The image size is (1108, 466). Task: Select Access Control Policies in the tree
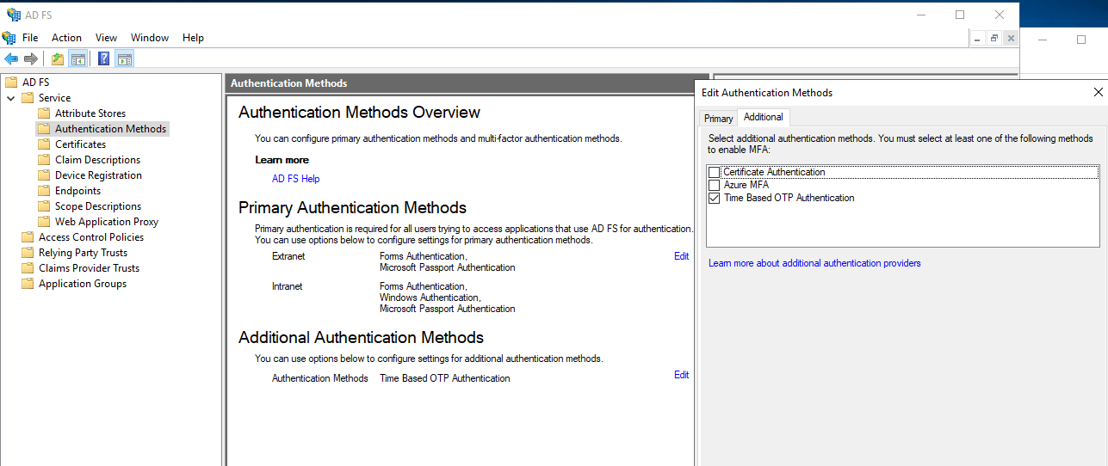click(91, 237)
